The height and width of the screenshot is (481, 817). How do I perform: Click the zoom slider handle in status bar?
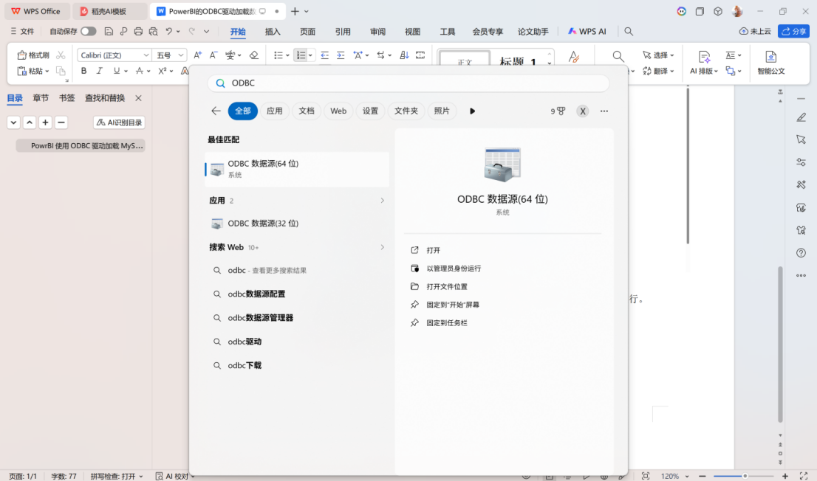click(745, 476)
